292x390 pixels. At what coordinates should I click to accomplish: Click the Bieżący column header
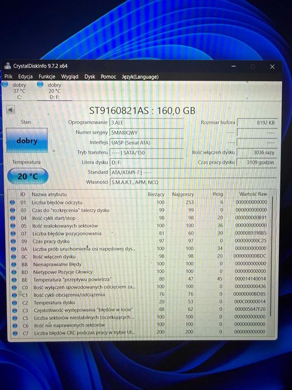[156, 194]
